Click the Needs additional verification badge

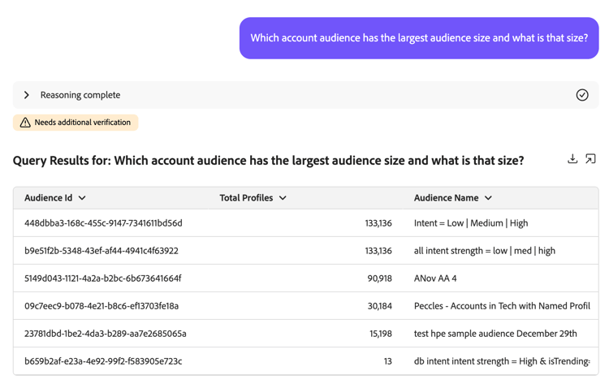tap(76, 123)
